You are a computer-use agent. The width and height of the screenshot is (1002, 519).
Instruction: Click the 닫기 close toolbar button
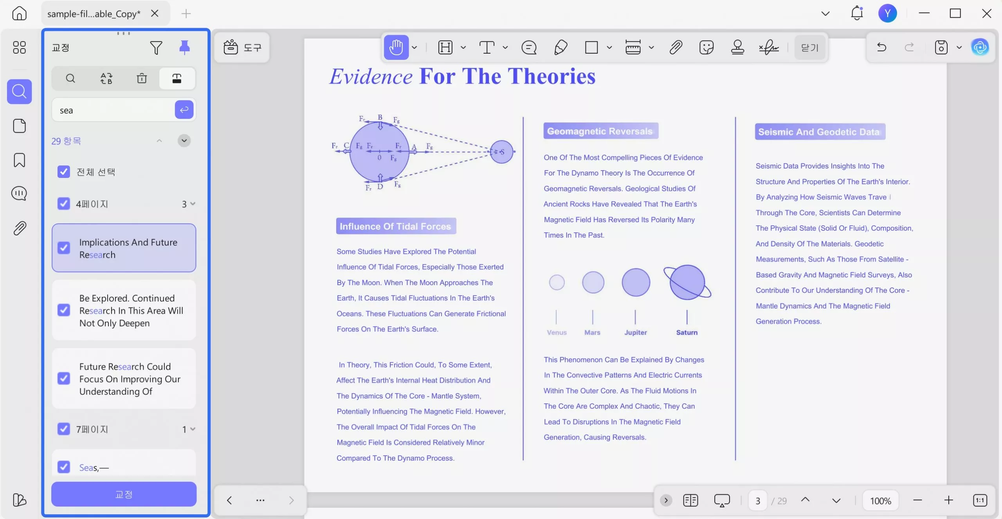(x=810, y=48)
